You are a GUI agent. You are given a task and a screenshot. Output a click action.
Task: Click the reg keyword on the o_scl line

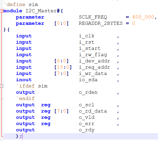(46, 105)
